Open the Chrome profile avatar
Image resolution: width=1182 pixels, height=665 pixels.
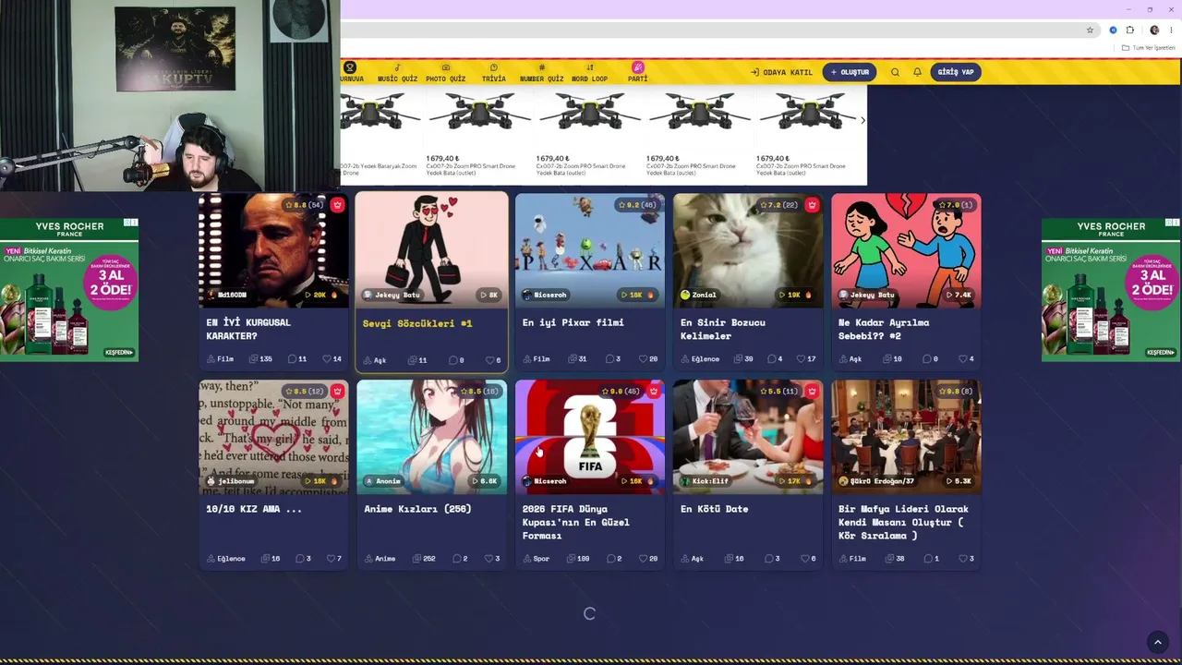[x=1154, y=30]
